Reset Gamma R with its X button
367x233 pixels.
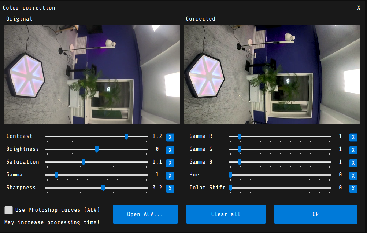coord(353,137)
